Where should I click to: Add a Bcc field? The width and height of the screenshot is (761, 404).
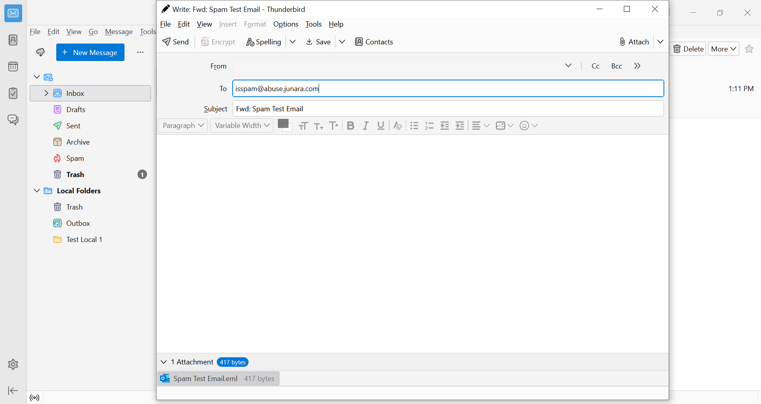(x=616, y=66)
